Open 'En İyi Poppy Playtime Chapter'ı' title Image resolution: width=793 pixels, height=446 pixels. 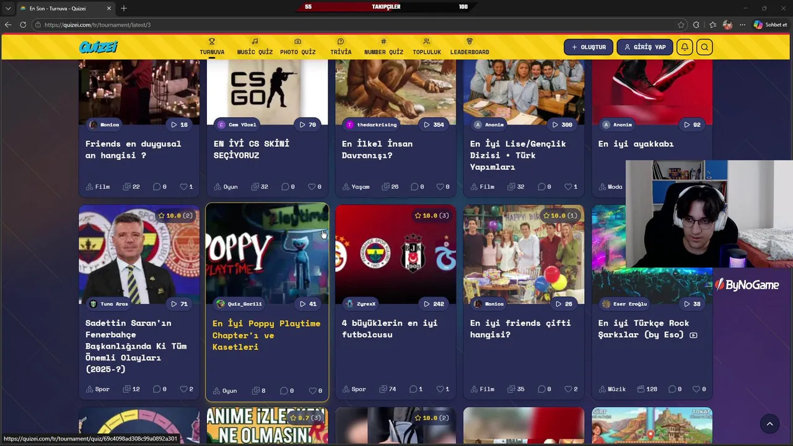(266, 335)
